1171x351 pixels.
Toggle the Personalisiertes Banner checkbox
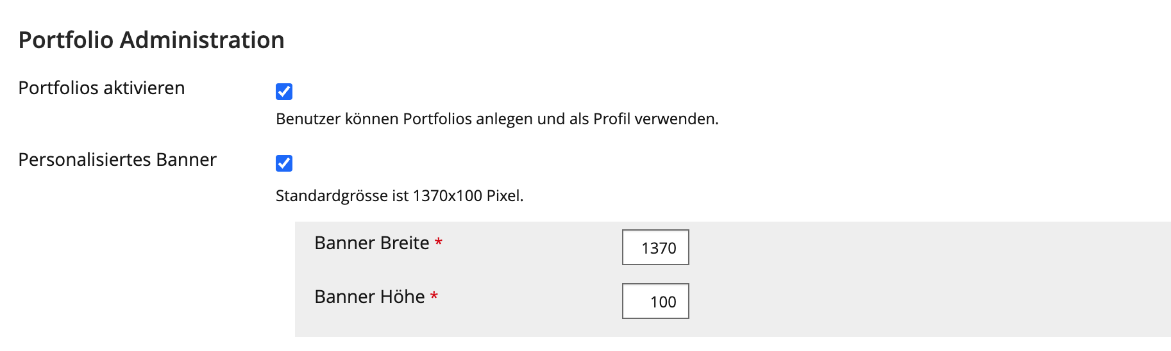284,163
